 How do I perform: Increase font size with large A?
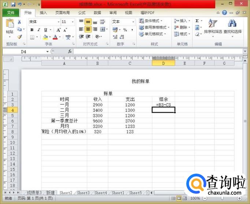point(59,30)
